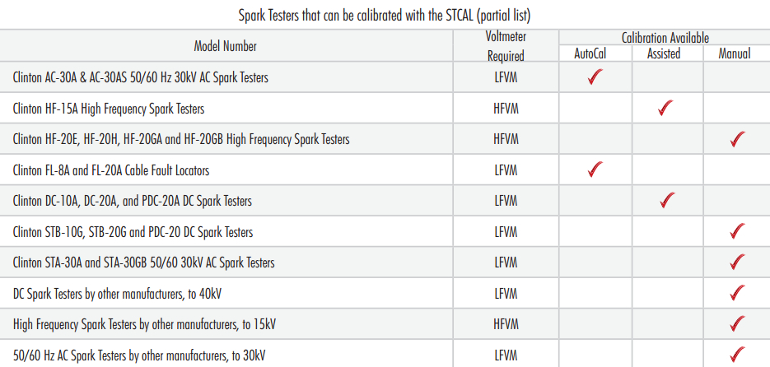Click the AutoCal checkmark for FL-8A Cable Fault Locators
This screenshot has width=770, height=367.
pos(596,170)
